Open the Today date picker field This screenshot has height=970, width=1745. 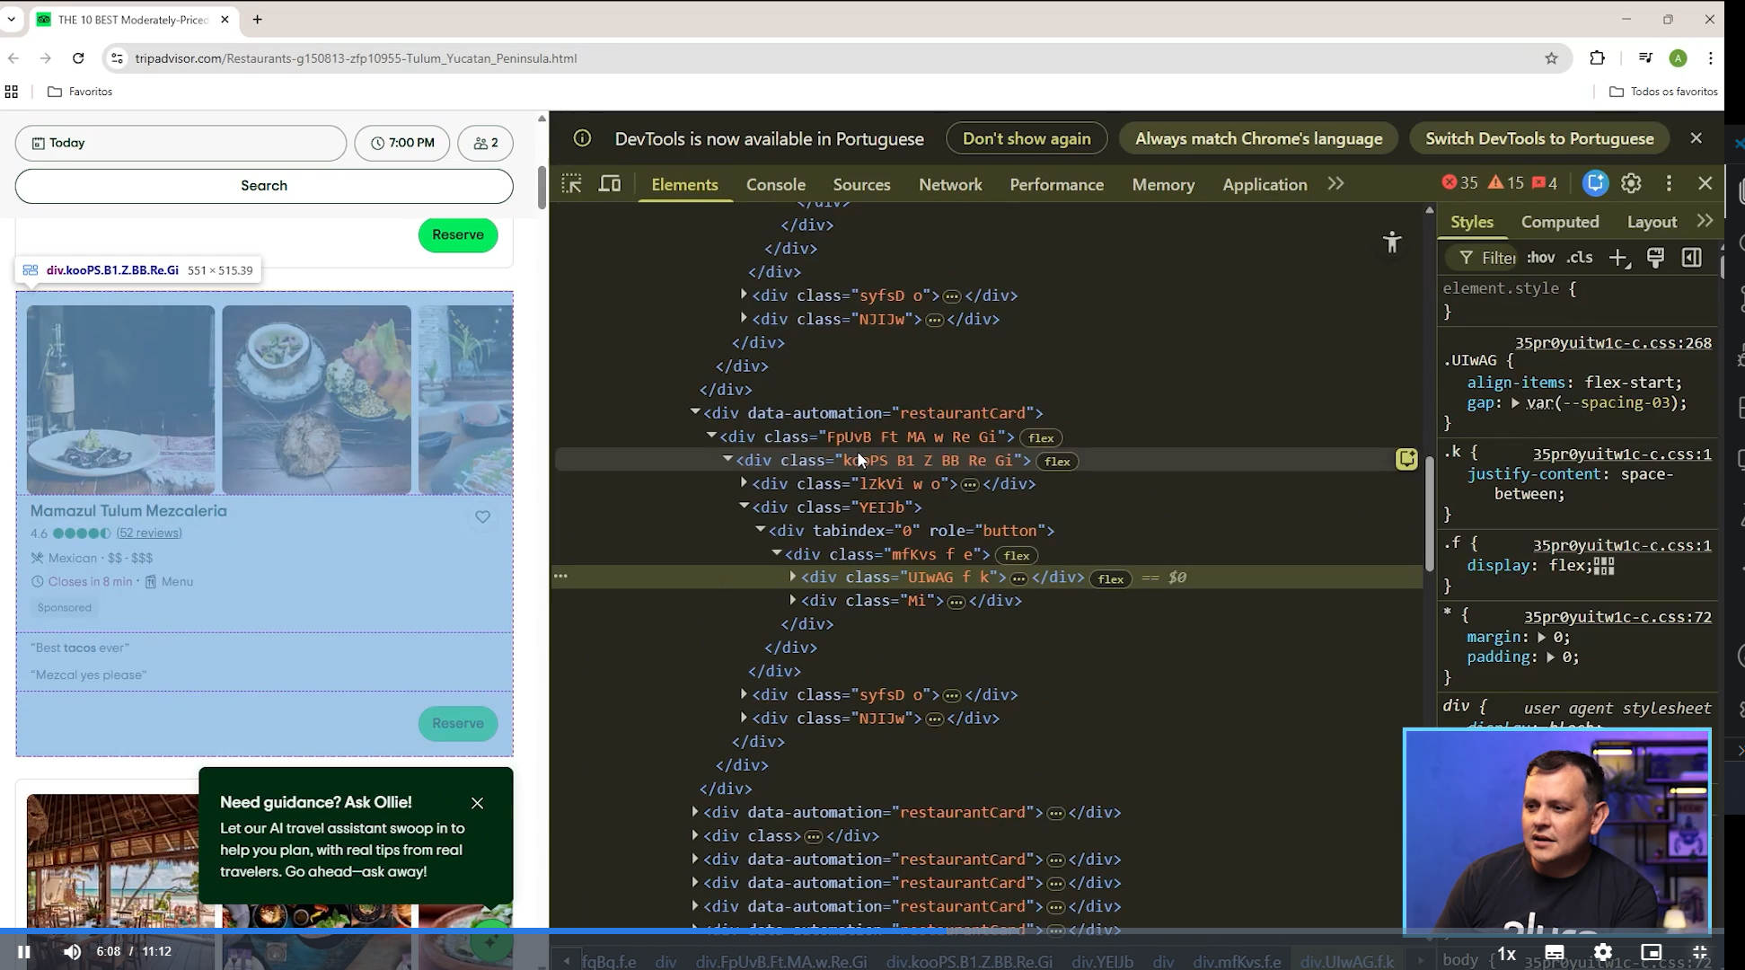pyautogui.click(x=181, y=143)
